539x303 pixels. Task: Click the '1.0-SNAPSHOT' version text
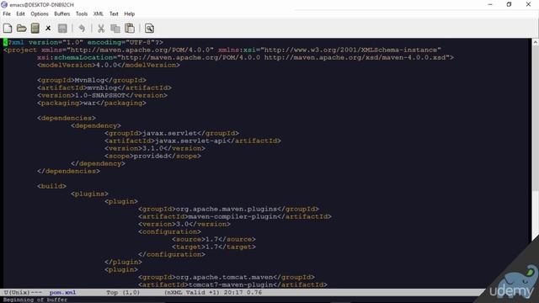100,95
